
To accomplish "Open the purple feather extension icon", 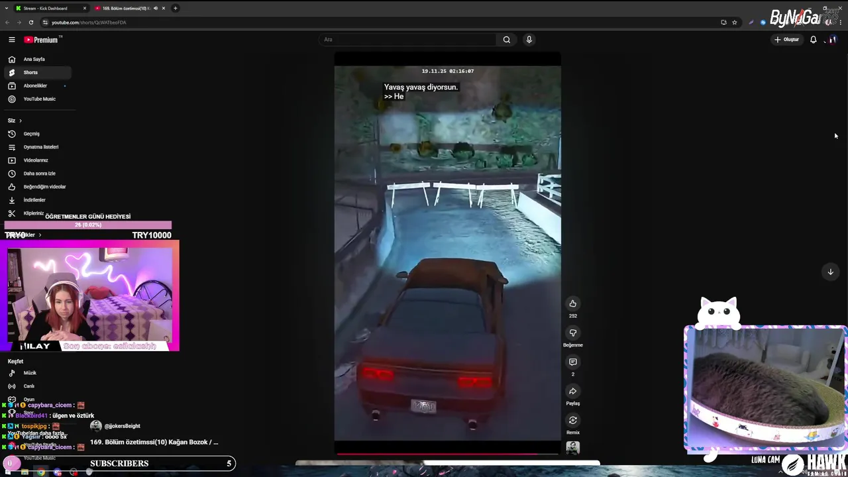I will 751,22.
